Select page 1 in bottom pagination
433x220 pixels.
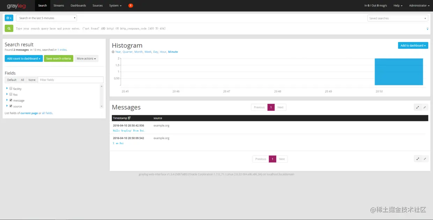click(272, 159)
